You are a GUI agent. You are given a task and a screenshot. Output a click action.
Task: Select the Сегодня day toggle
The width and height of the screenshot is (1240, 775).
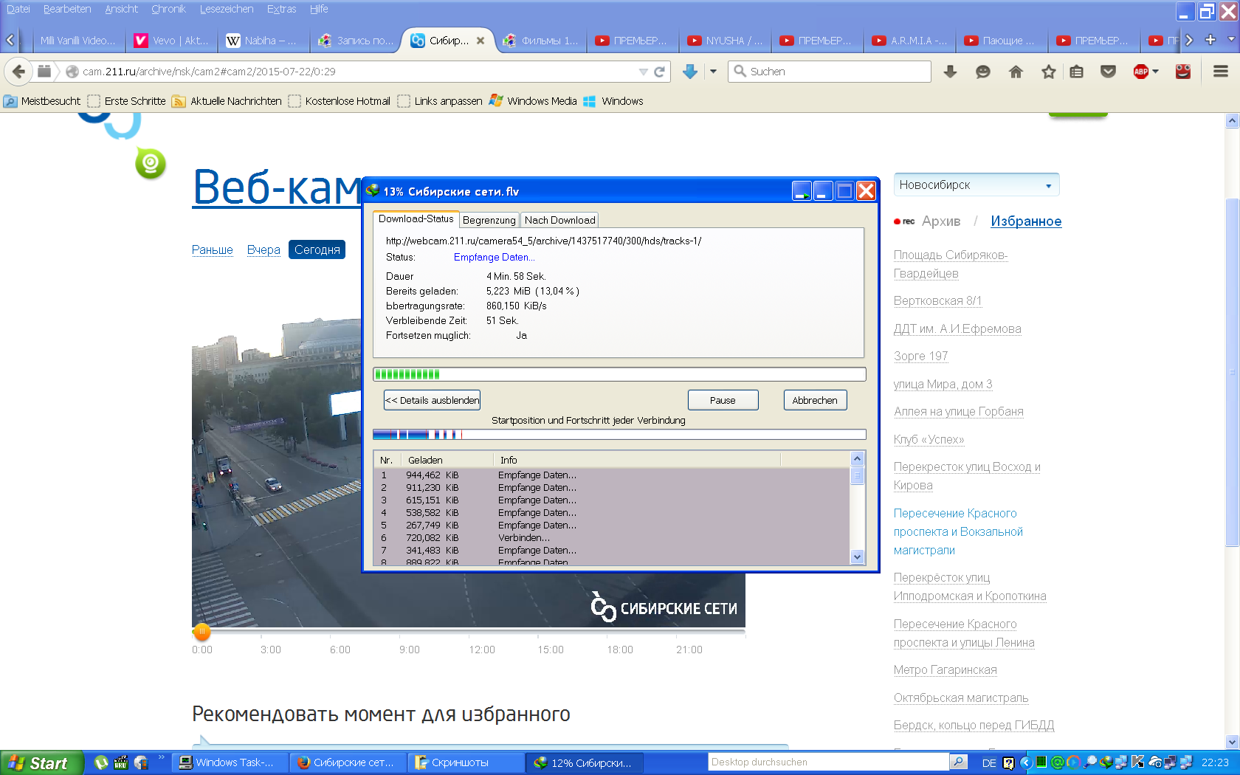click(317, 249)
